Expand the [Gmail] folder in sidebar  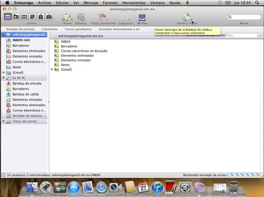[x=3, y=72]
